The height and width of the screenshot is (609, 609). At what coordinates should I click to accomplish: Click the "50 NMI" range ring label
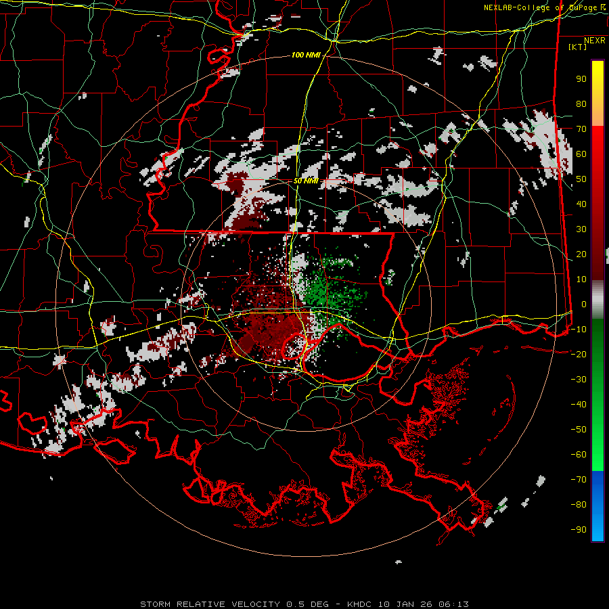306,181
